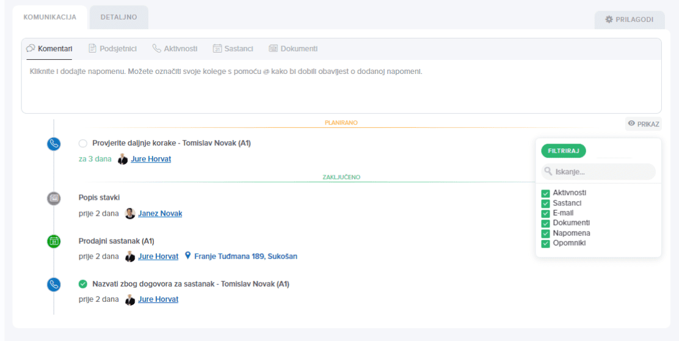Open the Prilagodi customize settings
Screen dimensions: 679x341
(x=630, y=20)
